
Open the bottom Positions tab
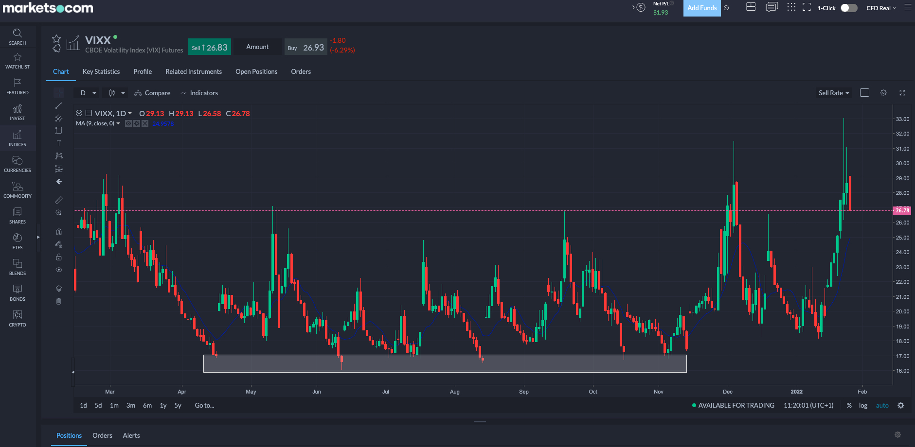69,435
